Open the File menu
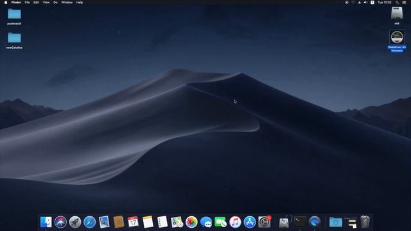Screen dimensions: 411x231 point(27,3)
